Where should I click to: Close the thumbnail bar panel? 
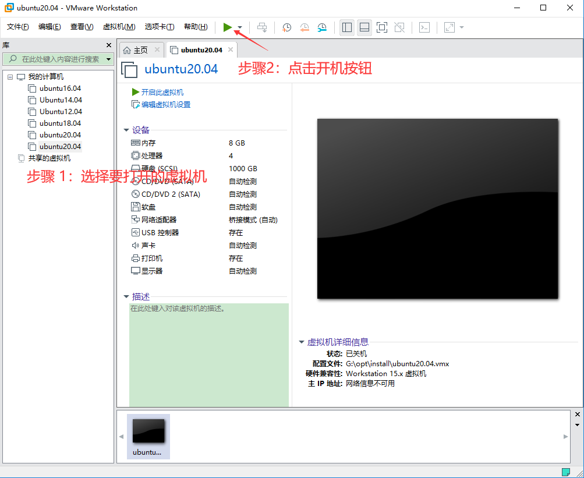click(577, 415)
